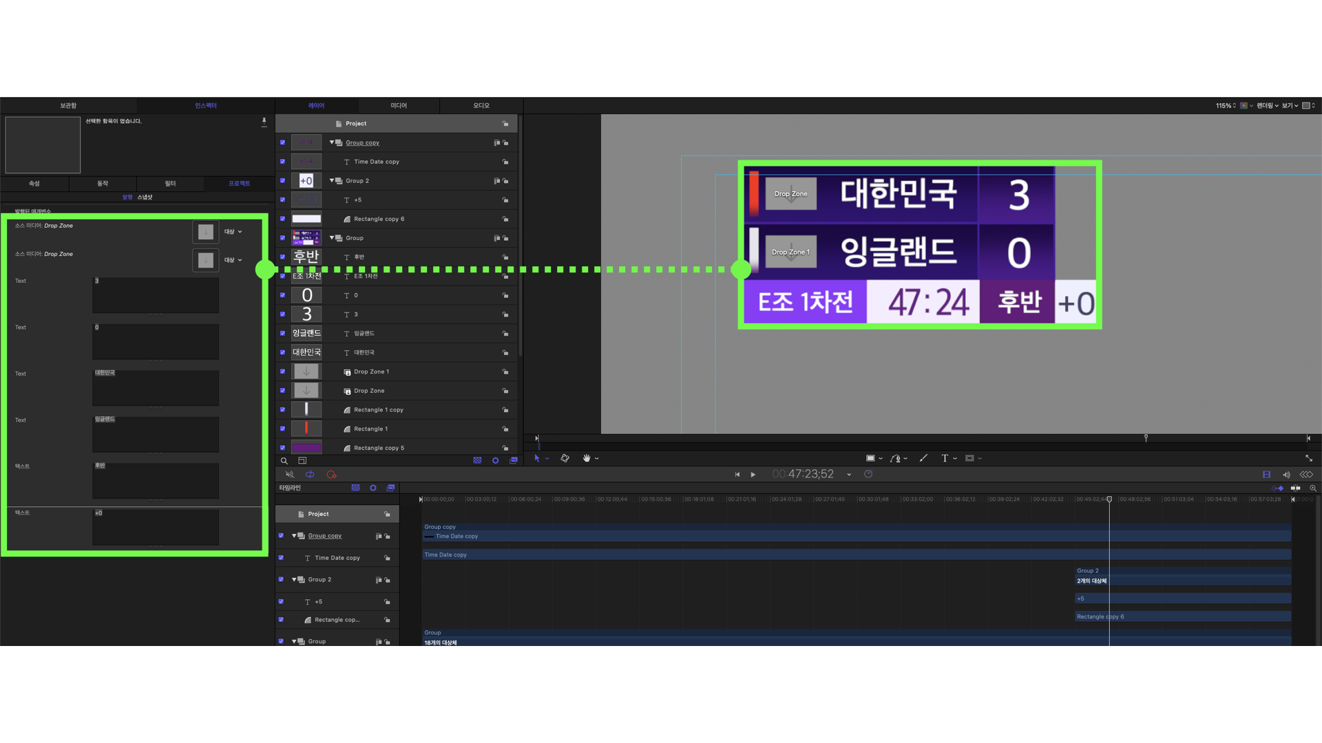Click the search magnifier below layers list
The image size is (1322, 743).
pyautogui.click(x=284, y=461)
